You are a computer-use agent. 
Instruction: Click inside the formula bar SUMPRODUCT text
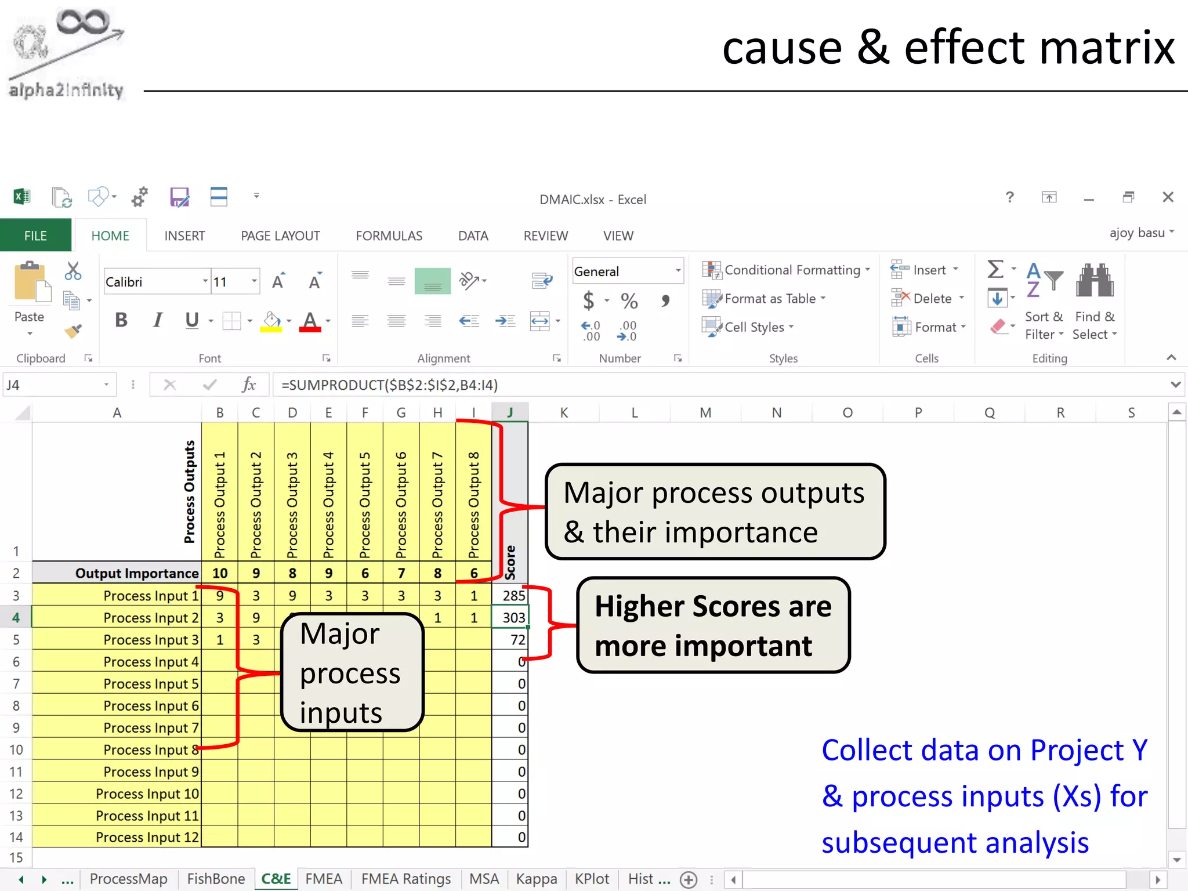pyautogui.click(x=389, y=385)
